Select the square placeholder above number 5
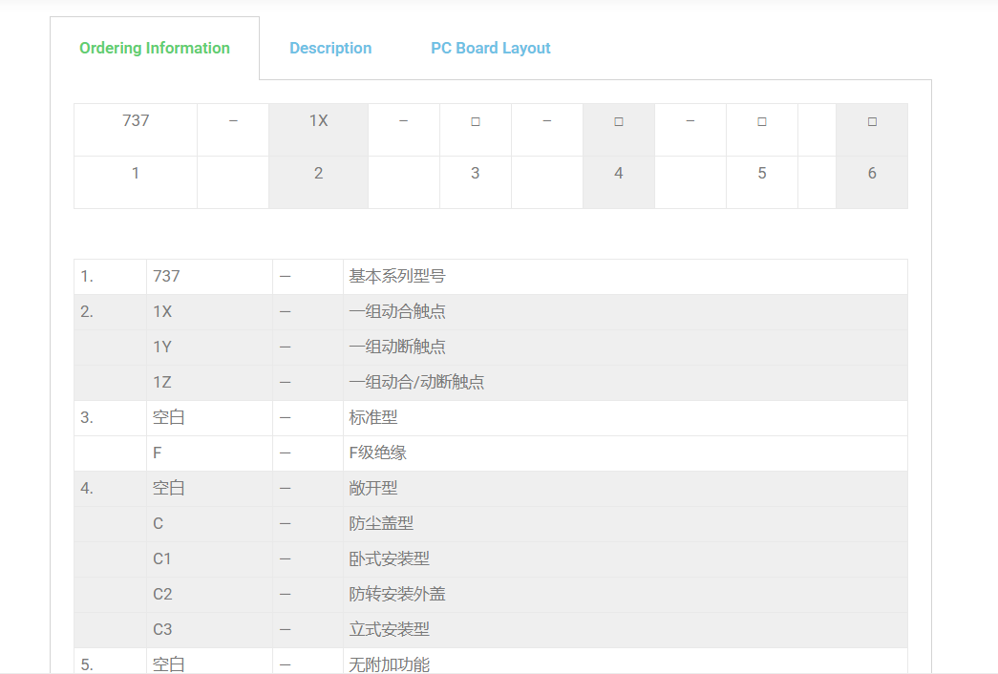The height and width of the screenshot is (674, 998). pos(762,122)
